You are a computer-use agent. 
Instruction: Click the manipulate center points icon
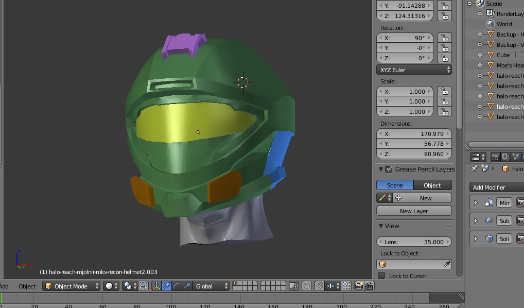click(x=144, y=286)
